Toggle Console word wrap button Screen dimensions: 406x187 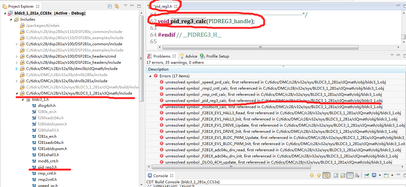350,175
